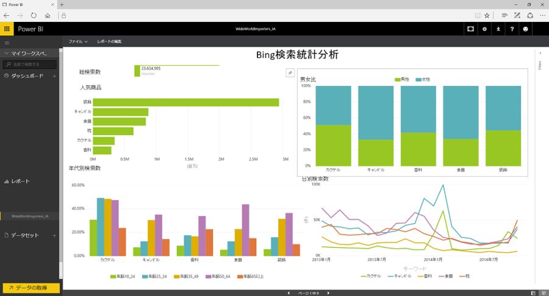The image size is (549, 296).
Task: Go to next report page arrow
Action: pos(328,293)
